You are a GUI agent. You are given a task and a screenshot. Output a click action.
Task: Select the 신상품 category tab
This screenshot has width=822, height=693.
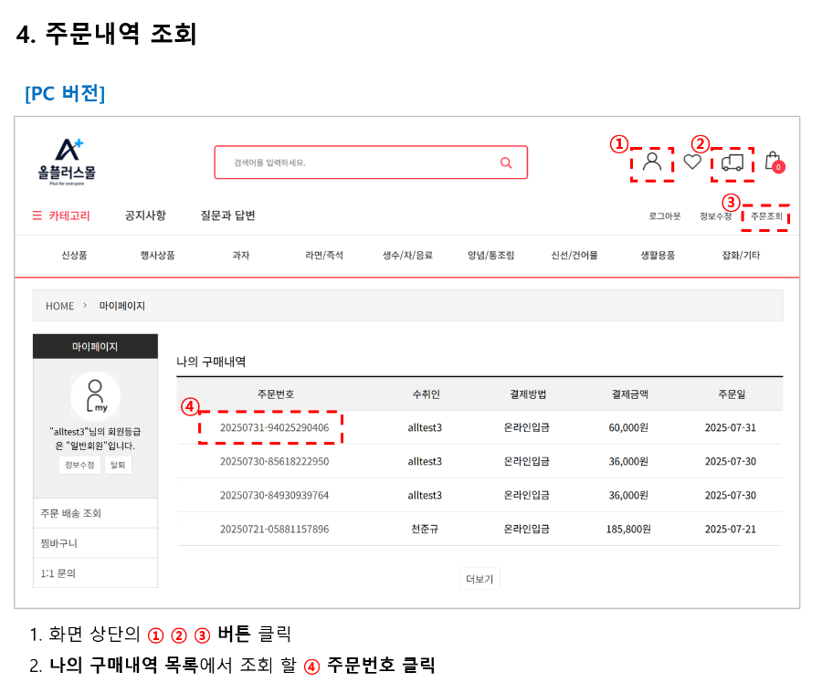pos(75,256)
